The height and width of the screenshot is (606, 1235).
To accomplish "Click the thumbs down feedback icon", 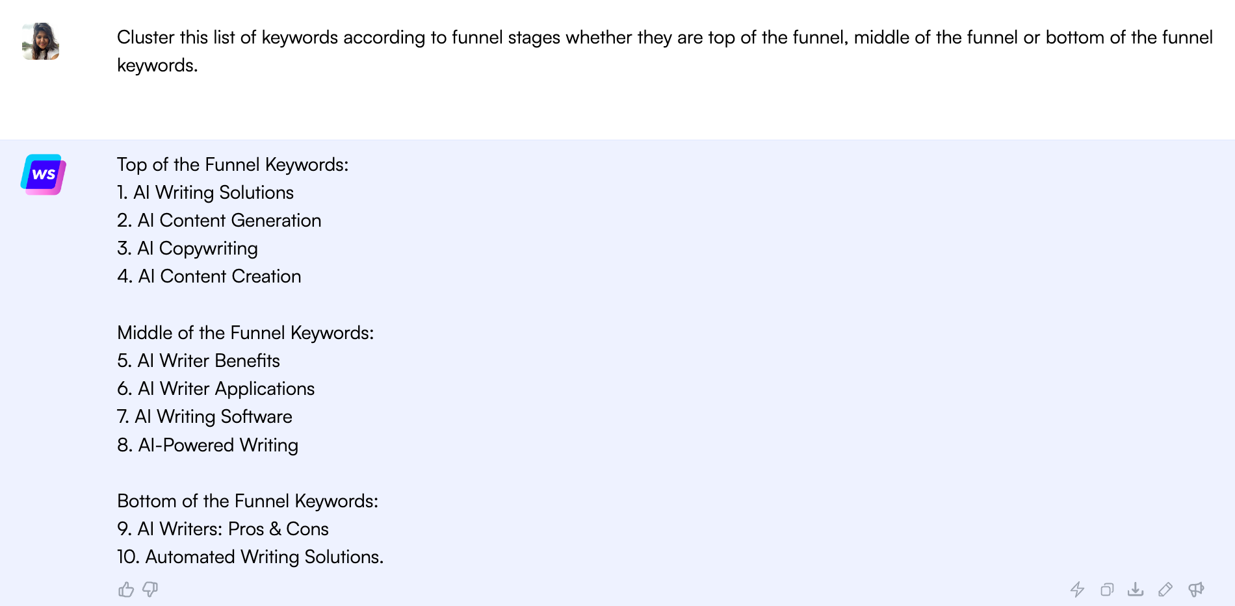I will pyautogui.click(x=150, y=590).
